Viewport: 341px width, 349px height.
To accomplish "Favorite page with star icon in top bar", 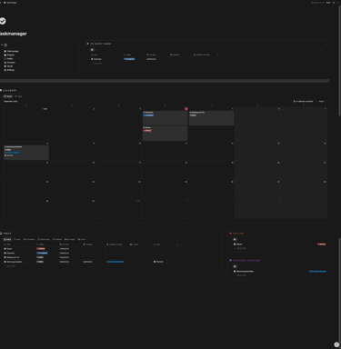I will point(334,3).
